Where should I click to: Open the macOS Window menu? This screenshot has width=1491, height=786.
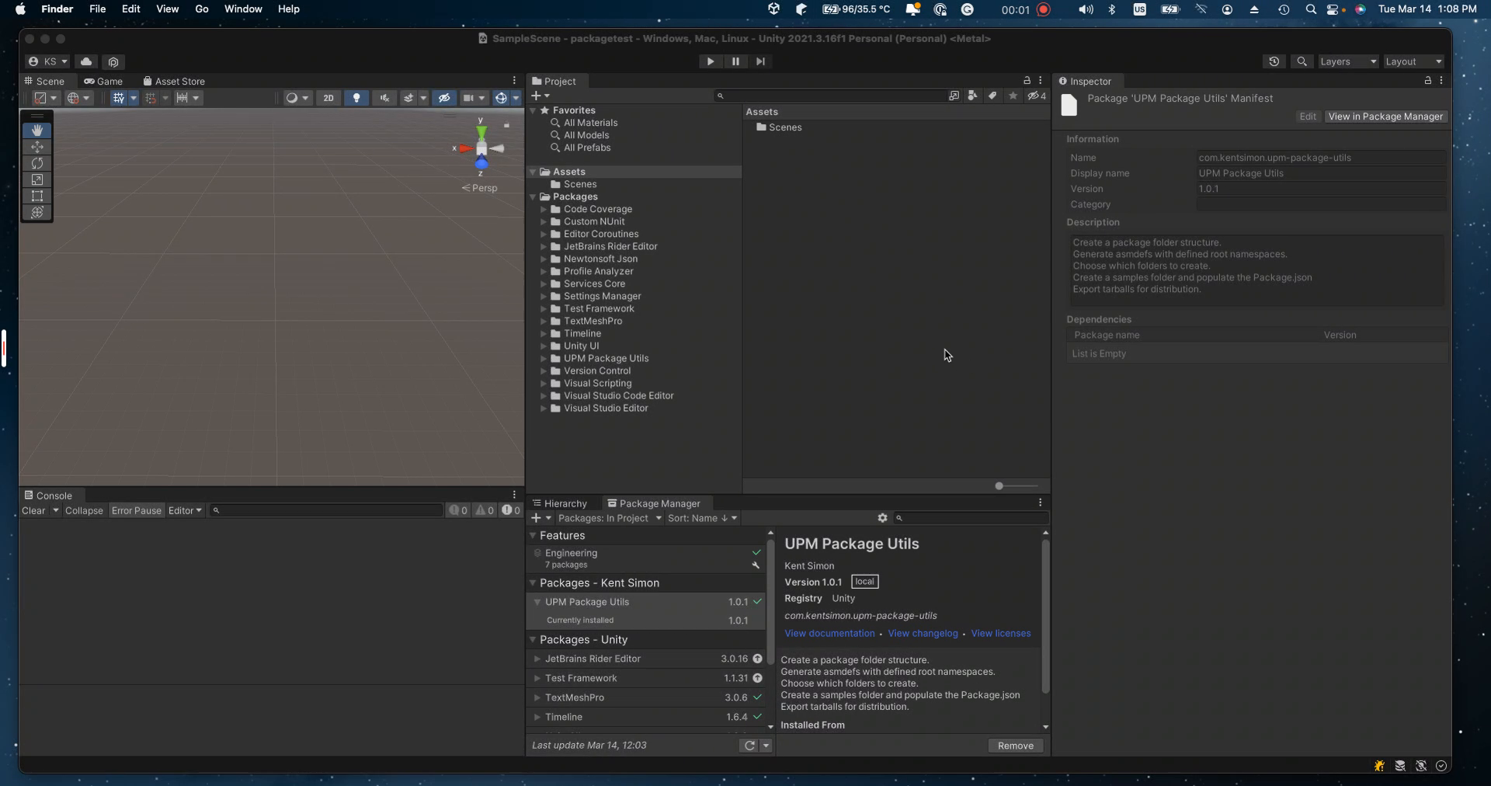[x=243, y=9]
